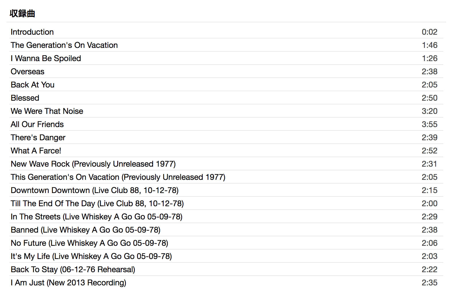Open the What A Farce! track
The image size is (457, 296).
click(x=36, y=151)
